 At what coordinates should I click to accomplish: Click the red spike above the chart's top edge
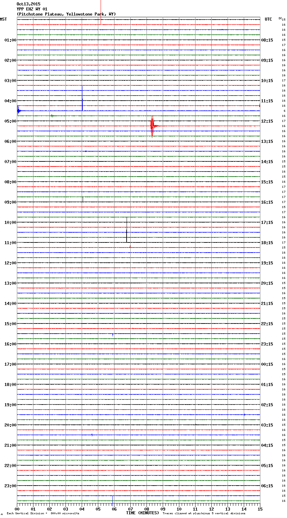point(101,12)
